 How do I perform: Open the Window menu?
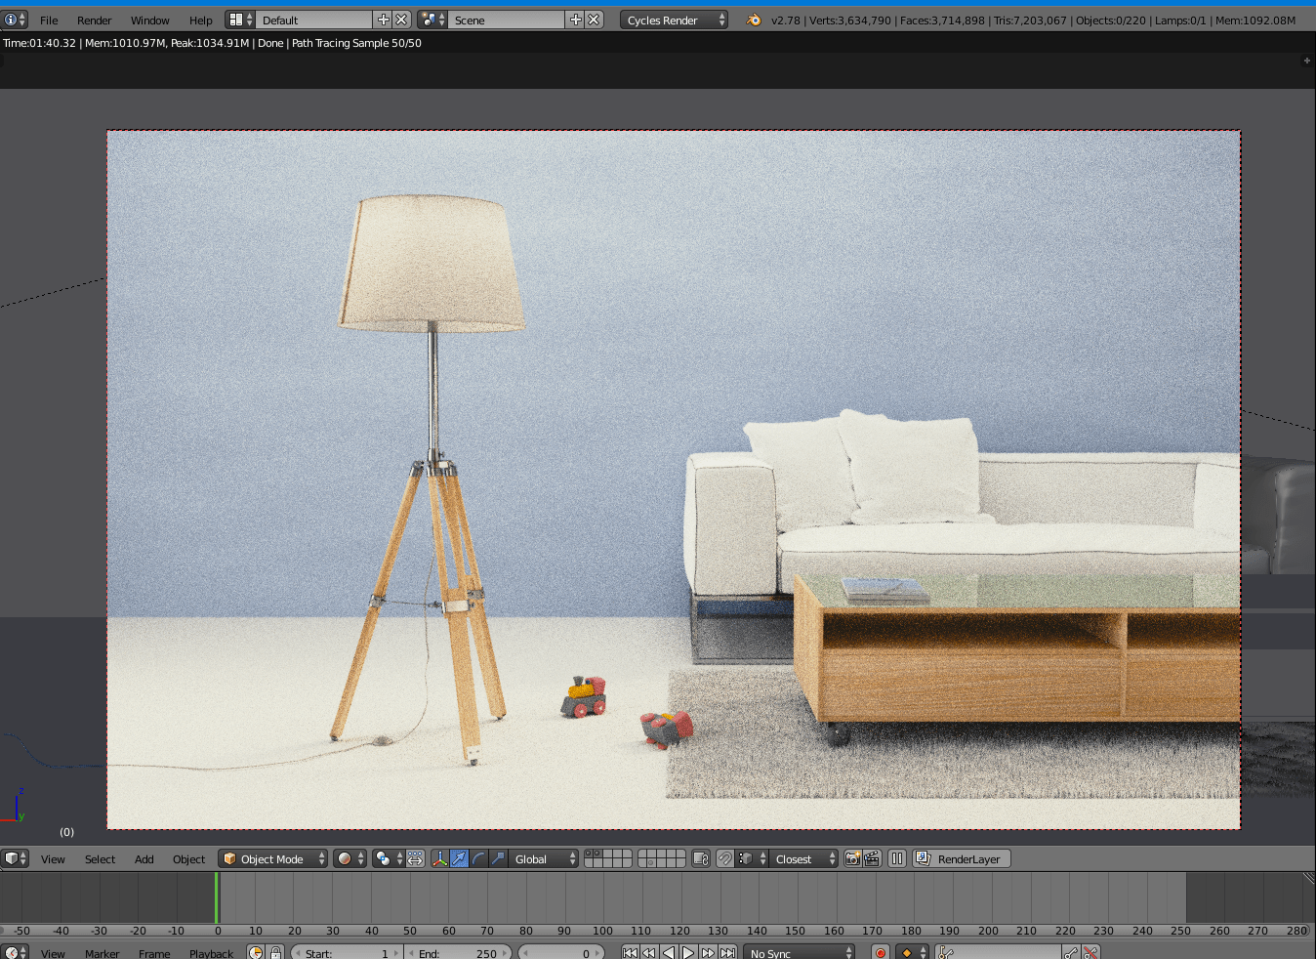[150, 20]
